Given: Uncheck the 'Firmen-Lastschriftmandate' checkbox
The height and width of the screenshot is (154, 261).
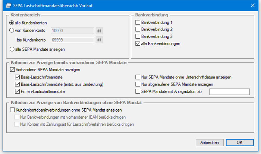Looking at the screenshot, I should 17,92.
